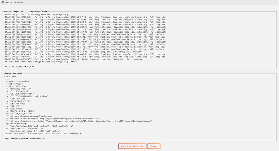279x151 pixels.
Task: Click the '/mnt/user/':'/mnt/user':'rw' line
Action: tap(25, 129)
